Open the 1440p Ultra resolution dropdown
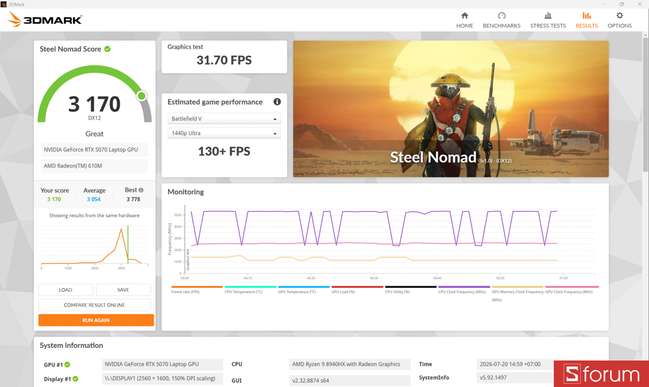Image resolution: width=649 pixels, height=387 pixels. coord(224,133)
